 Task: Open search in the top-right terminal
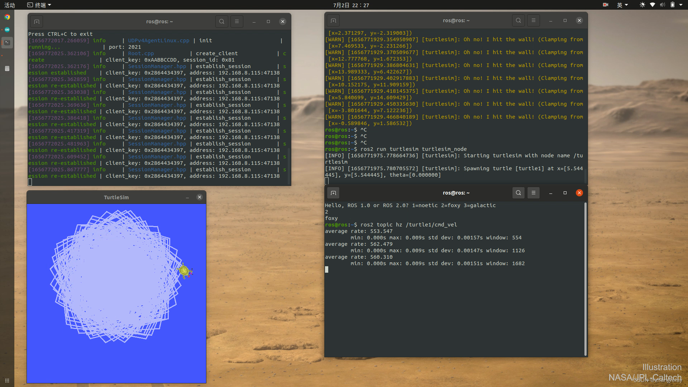tap(519, 20)
